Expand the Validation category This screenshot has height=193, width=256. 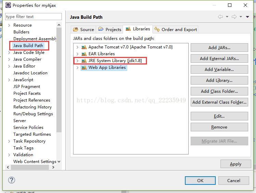point(9,155)
